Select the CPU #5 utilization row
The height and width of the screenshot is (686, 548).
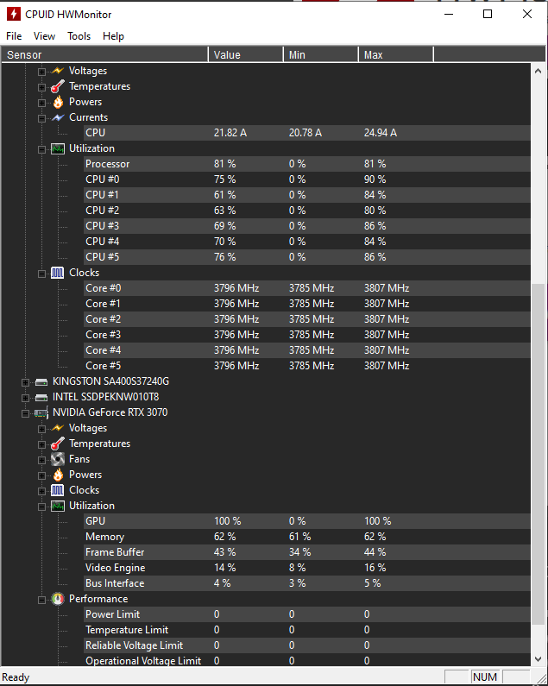pyautogui.click(x=307, y=257)
